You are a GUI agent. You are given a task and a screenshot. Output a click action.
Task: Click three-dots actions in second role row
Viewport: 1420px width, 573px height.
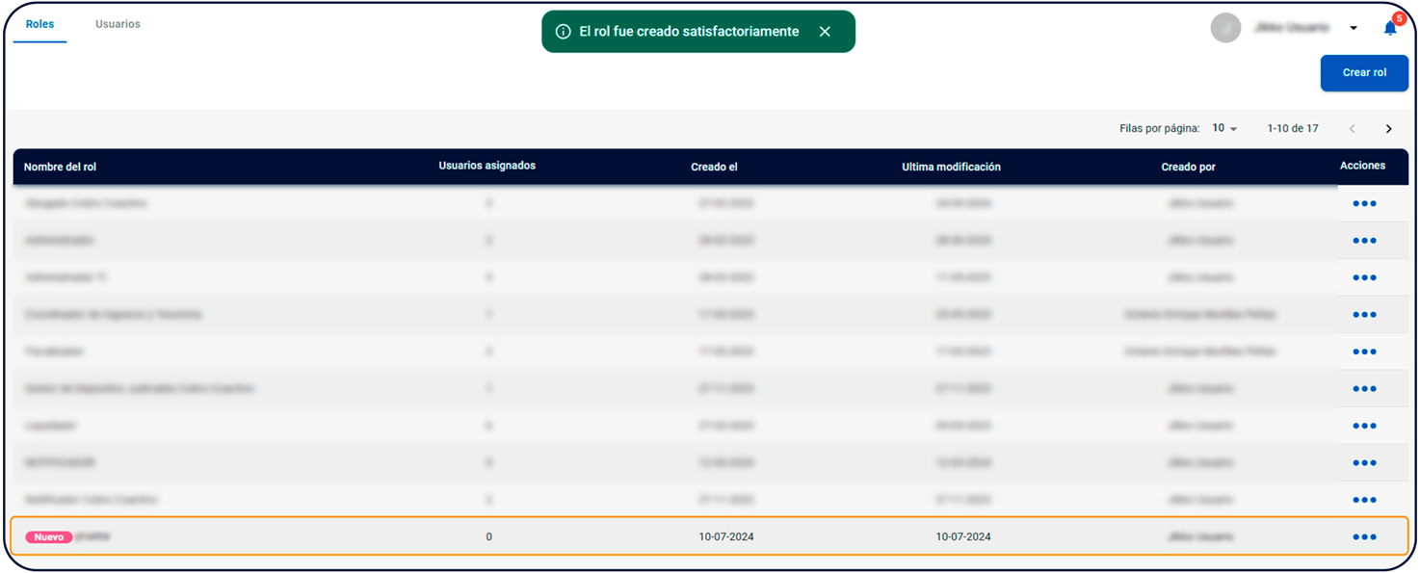coord(1364,241)
